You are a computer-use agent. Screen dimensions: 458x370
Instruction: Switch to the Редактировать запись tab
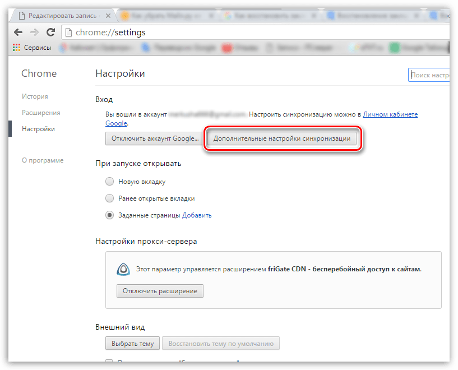[62, 16]
